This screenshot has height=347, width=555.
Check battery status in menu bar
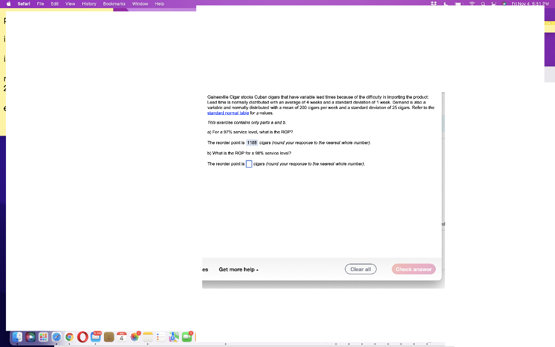click(x=459, y=4)
